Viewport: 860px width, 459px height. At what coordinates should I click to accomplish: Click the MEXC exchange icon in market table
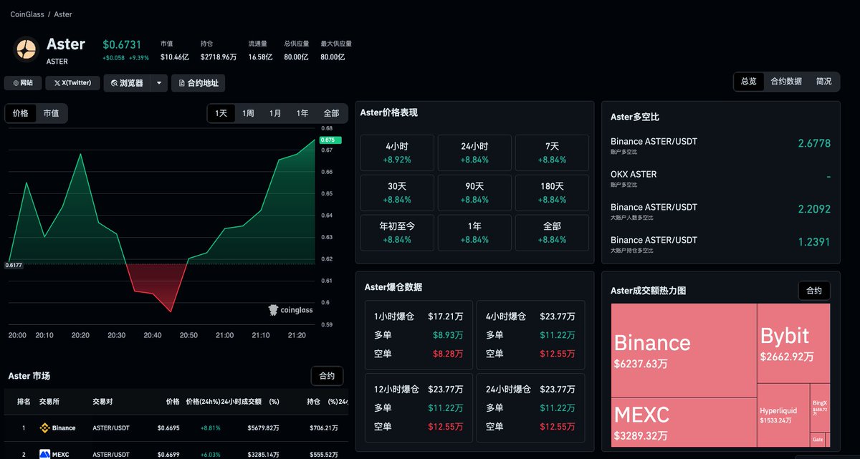[x=44, y=454]
